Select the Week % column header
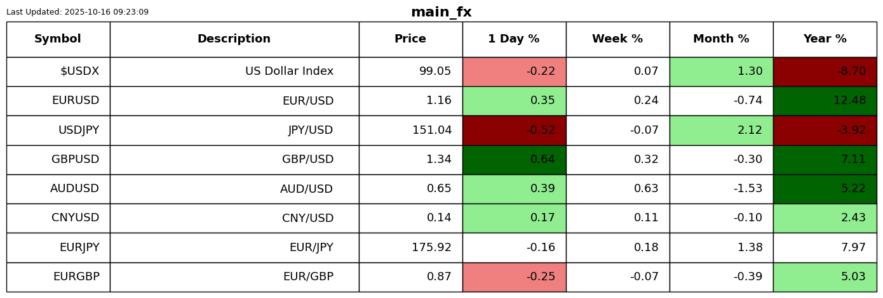Image resolution: width=883 pixels, height=298 pixels. point(617,39)
